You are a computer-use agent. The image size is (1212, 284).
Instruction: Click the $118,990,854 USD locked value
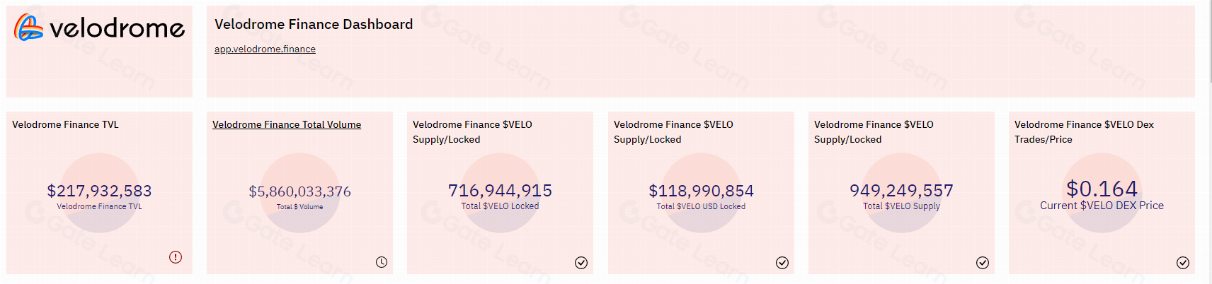701,191
